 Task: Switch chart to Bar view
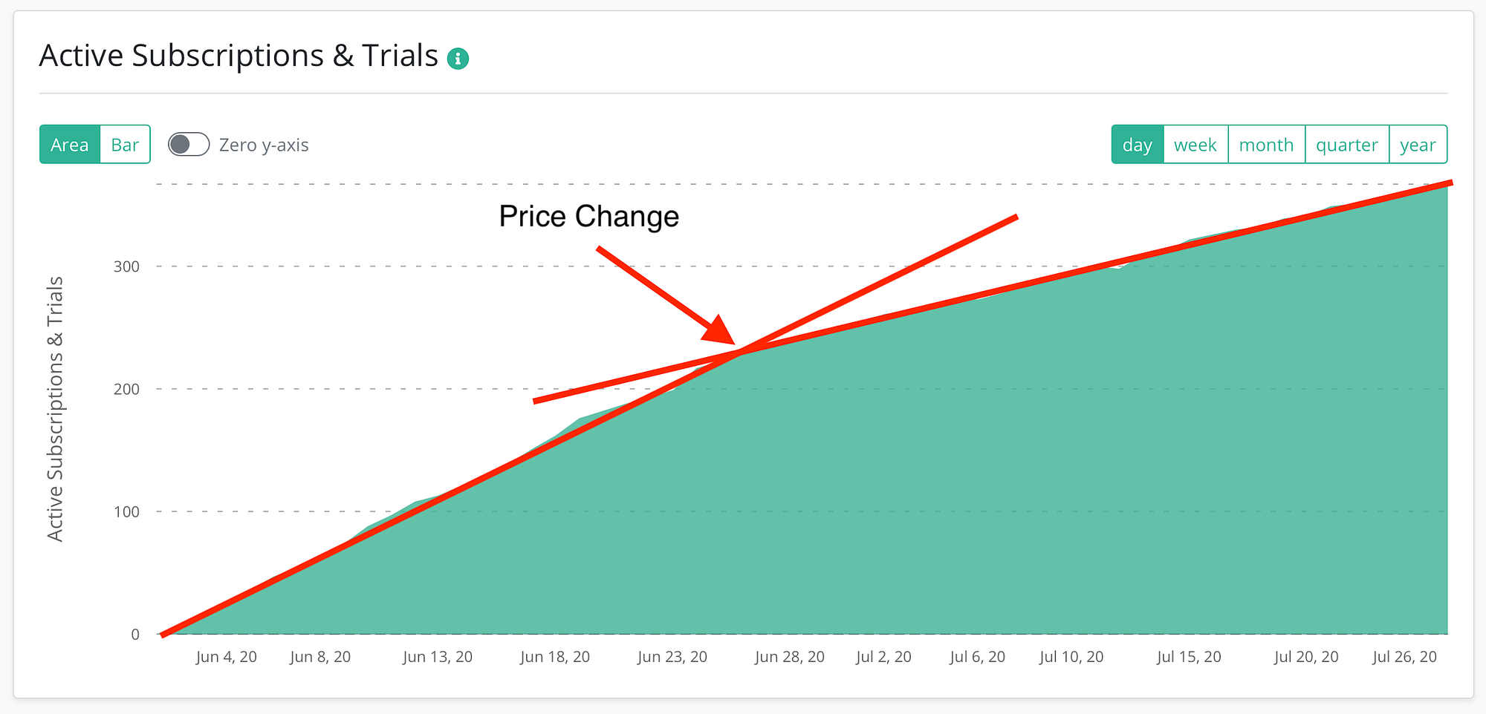coord(125,145)
